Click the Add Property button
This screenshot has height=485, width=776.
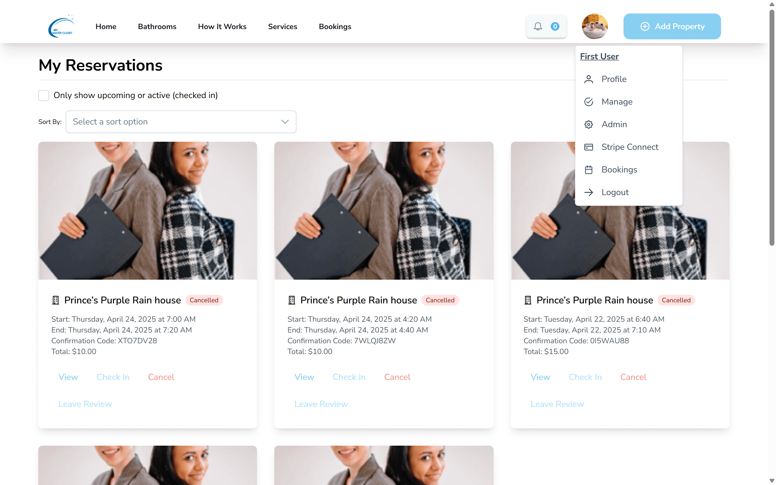(x=672, y=26)
